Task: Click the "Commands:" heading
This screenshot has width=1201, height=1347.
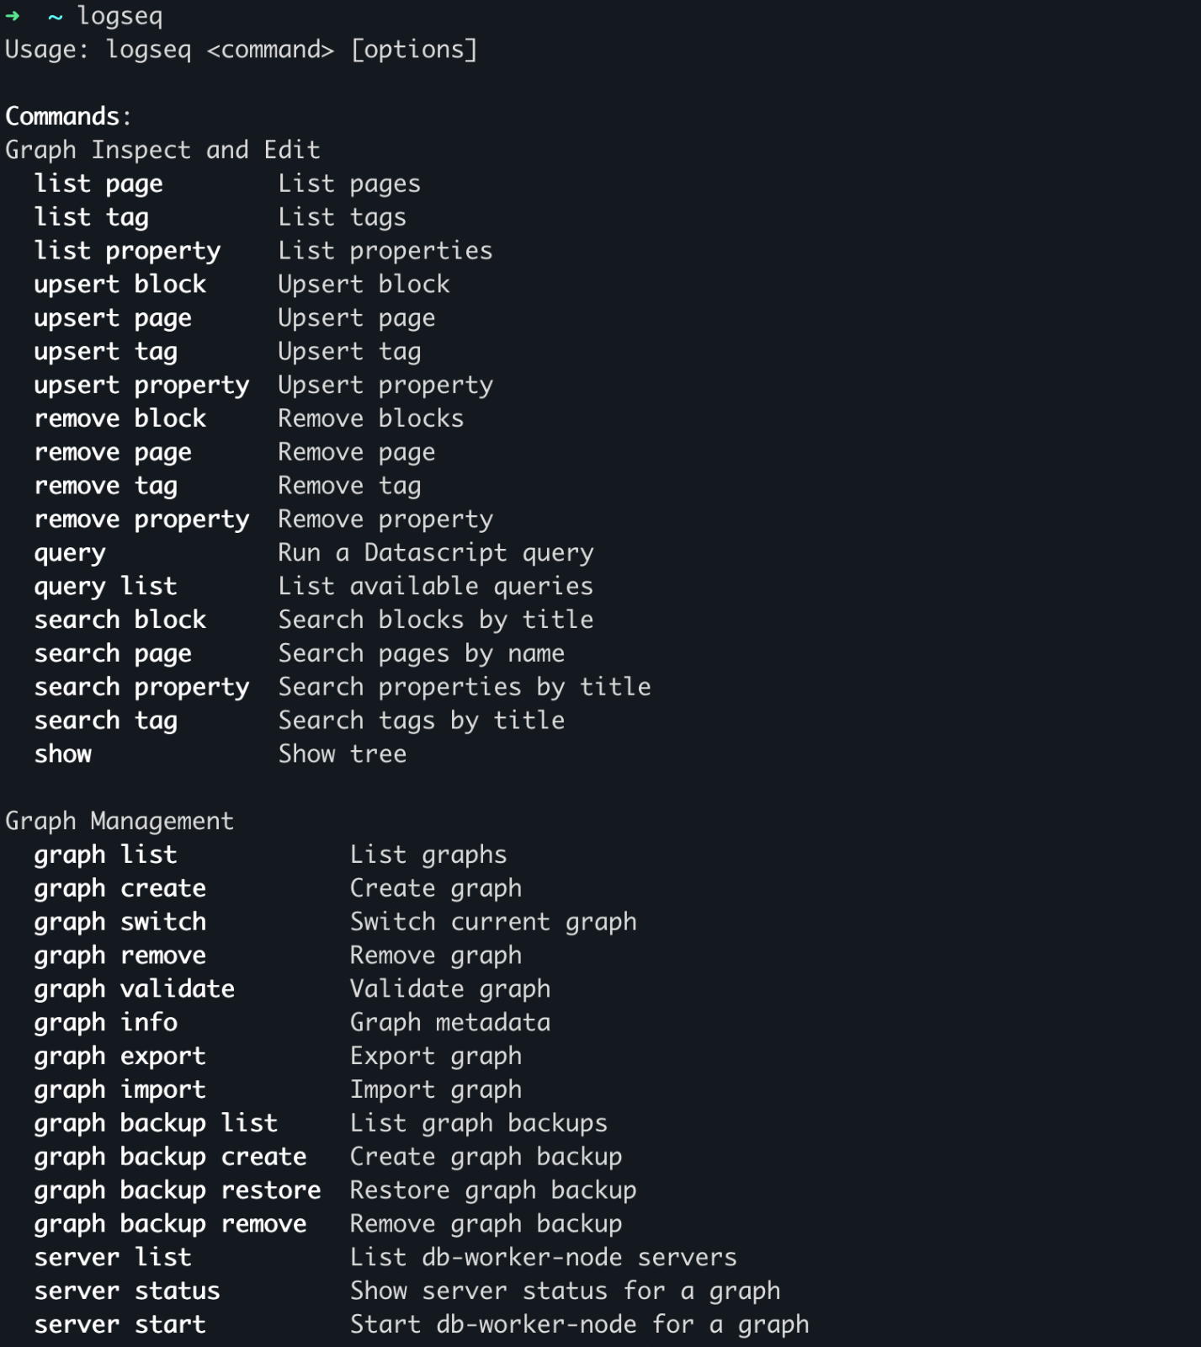Action: 68,116
